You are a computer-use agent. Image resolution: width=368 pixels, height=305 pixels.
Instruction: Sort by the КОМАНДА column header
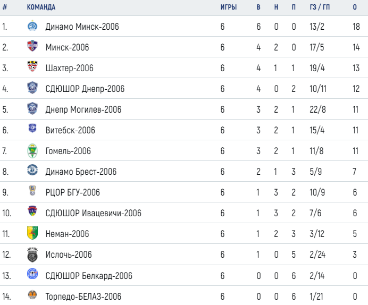click(41, 7)
